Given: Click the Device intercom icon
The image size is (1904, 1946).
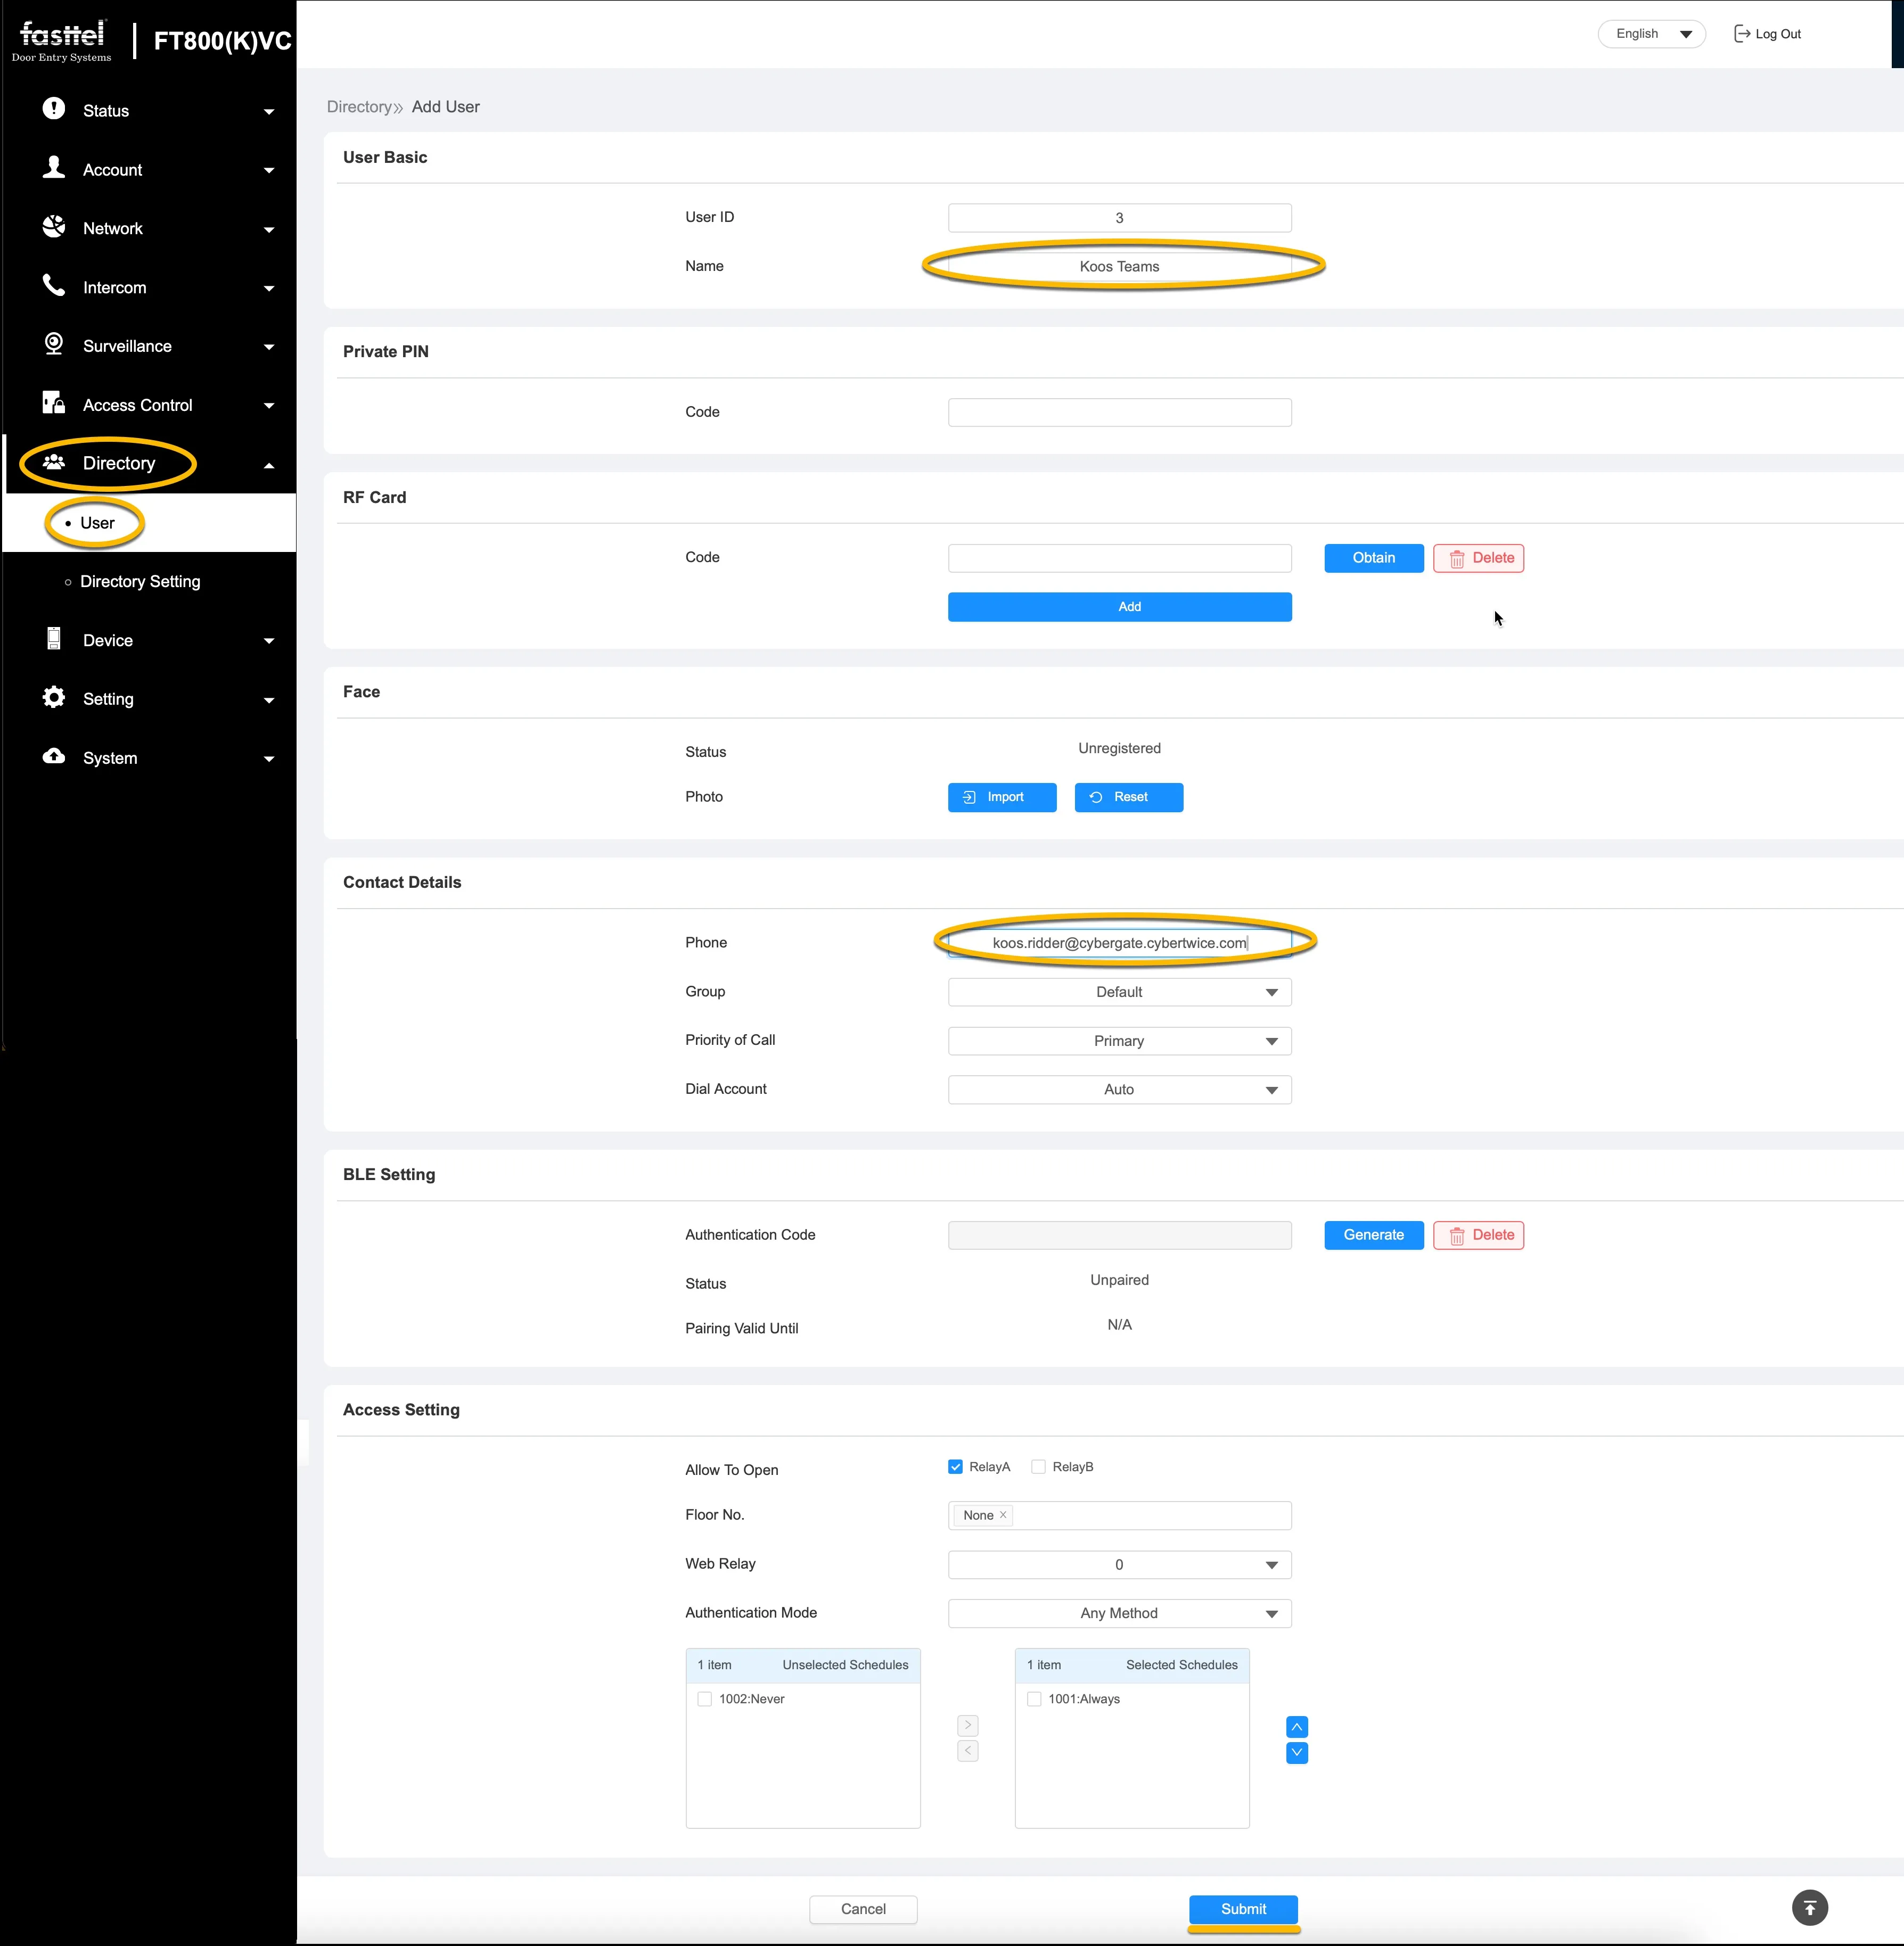Looking at the screenshot, I should pyautogui.click(x=54, y=639).
